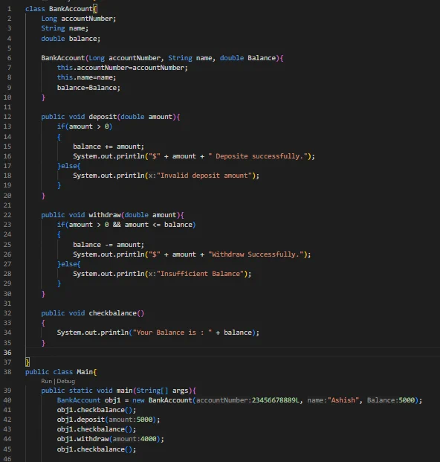Screen dimensions: 440x462
Task: Click the 4000 argument in obj1.withdraw call
Action: [149, 439]
